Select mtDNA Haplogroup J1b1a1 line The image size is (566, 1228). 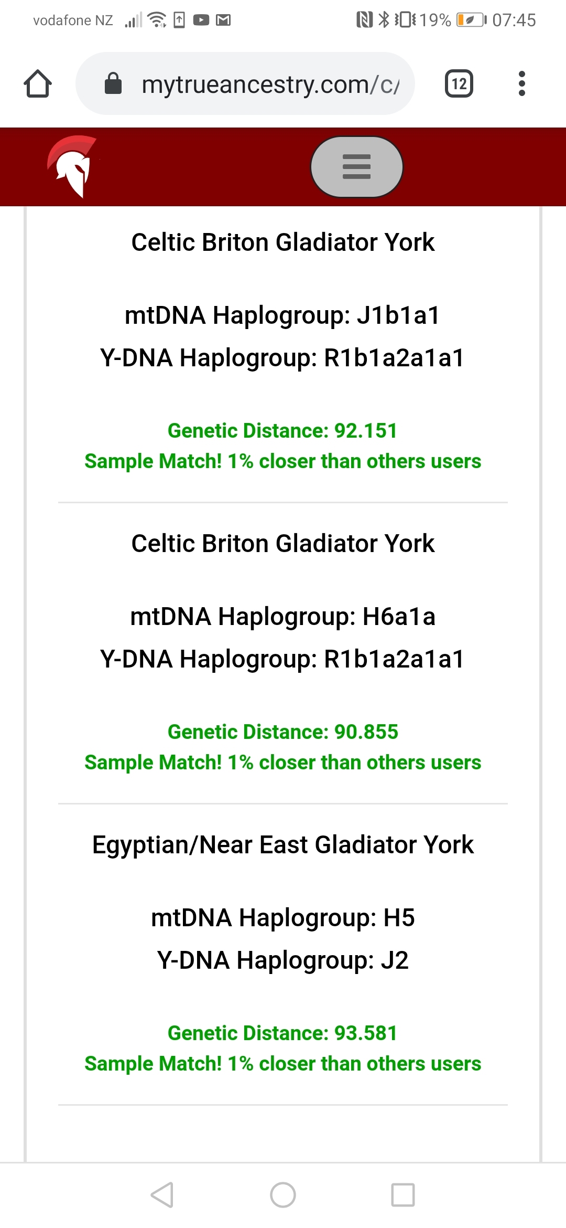[283, 315]
